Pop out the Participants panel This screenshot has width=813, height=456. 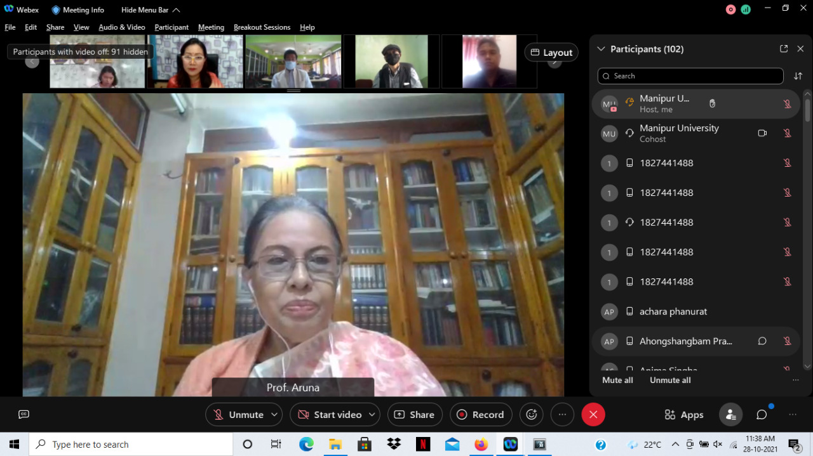[x=784, y=49]
